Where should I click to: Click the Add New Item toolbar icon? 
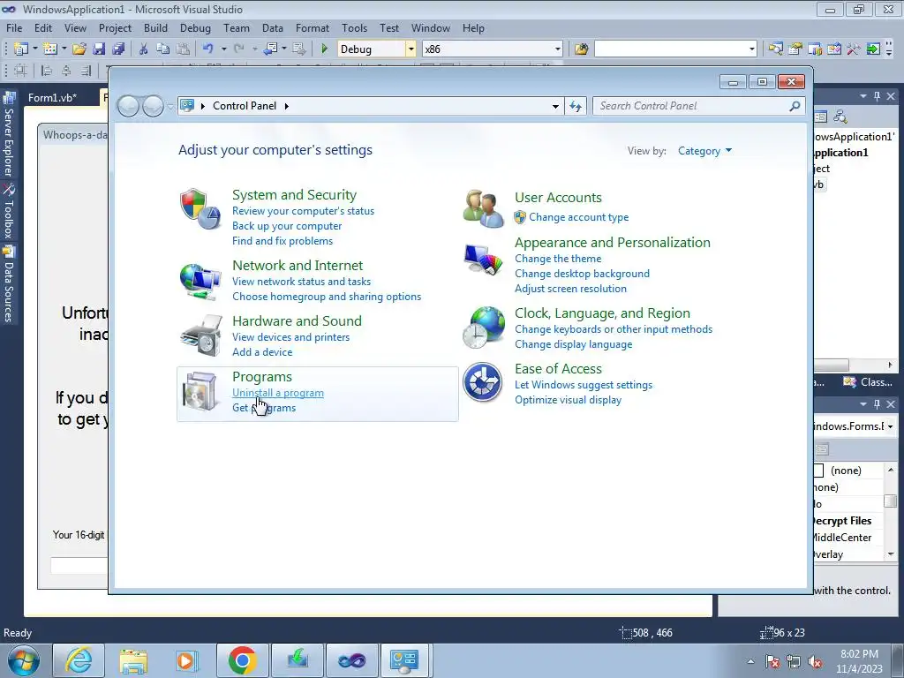pyautogui.click(x=50, y=49)
